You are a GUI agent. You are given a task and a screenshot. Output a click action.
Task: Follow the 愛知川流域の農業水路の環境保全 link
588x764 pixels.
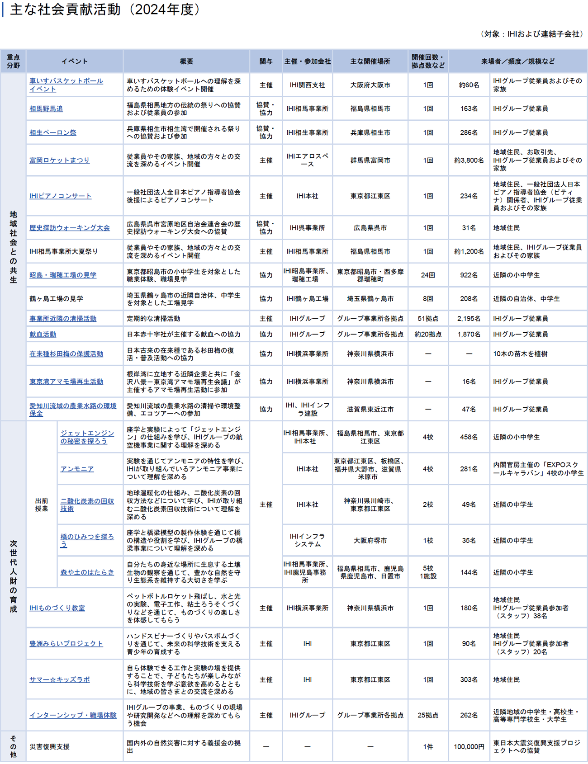pyautogui.click(x=73, y=410)
